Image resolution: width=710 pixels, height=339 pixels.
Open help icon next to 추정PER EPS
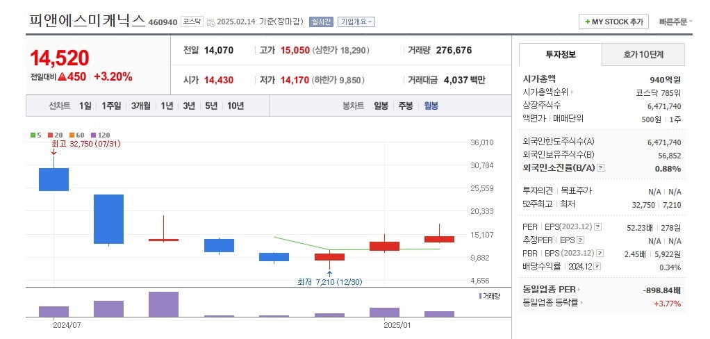(x=581, y=240)
